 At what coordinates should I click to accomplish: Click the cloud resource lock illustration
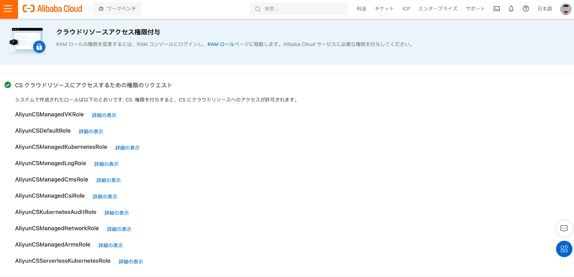[27, 41]
